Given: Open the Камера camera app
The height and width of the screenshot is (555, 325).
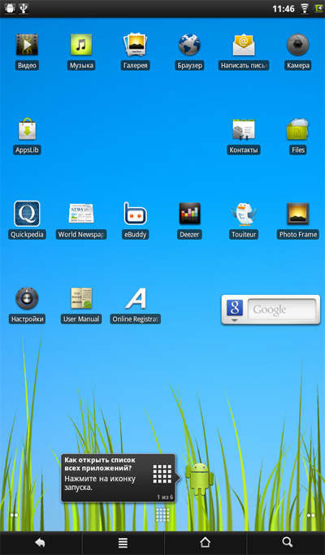Looking at the screenshot, I should (297, 52).
